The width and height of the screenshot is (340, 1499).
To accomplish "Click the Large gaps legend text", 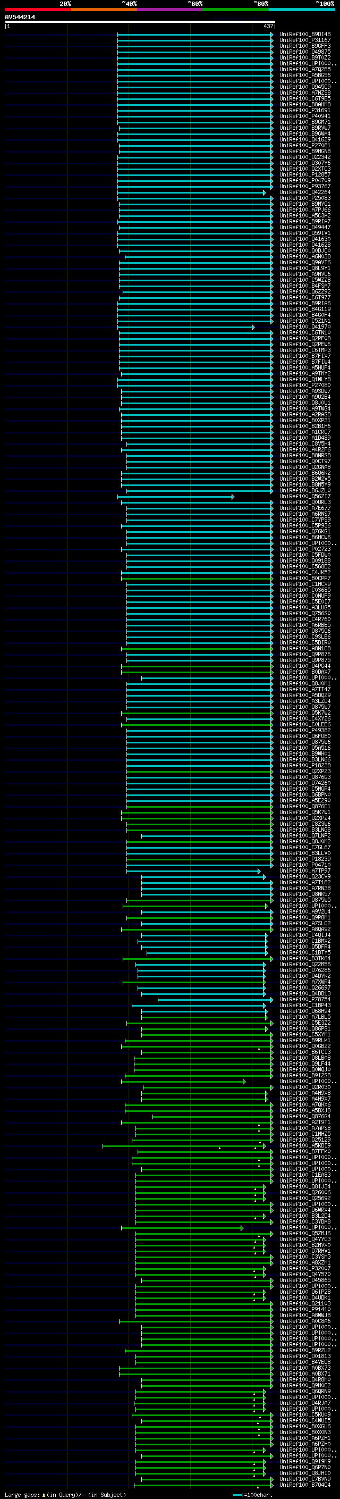I will click(x=65, y=1495).
